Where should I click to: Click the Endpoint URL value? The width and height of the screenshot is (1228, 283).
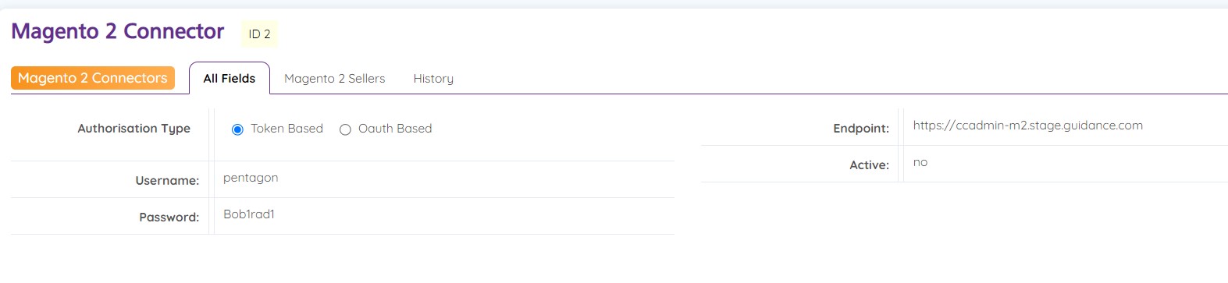coord(1028,126)
